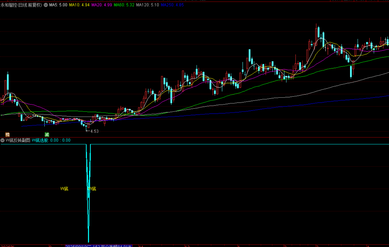Click the green 减 marker icon
This screenshot has width=389, height=247.
[47, 134]
